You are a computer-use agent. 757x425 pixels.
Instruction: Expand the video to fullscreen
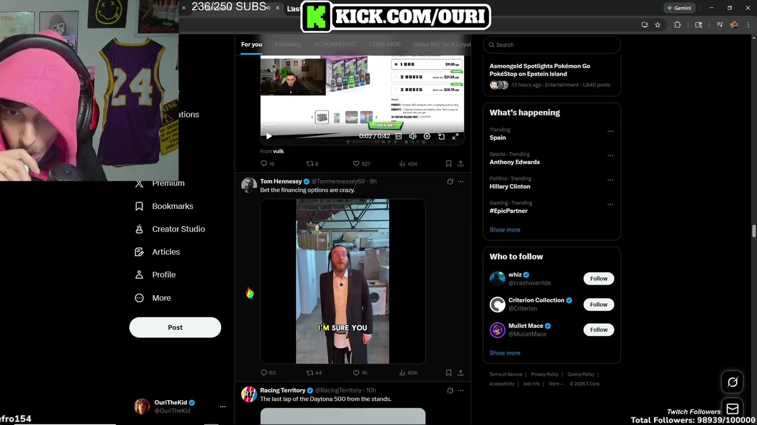[x=455, y=136]
